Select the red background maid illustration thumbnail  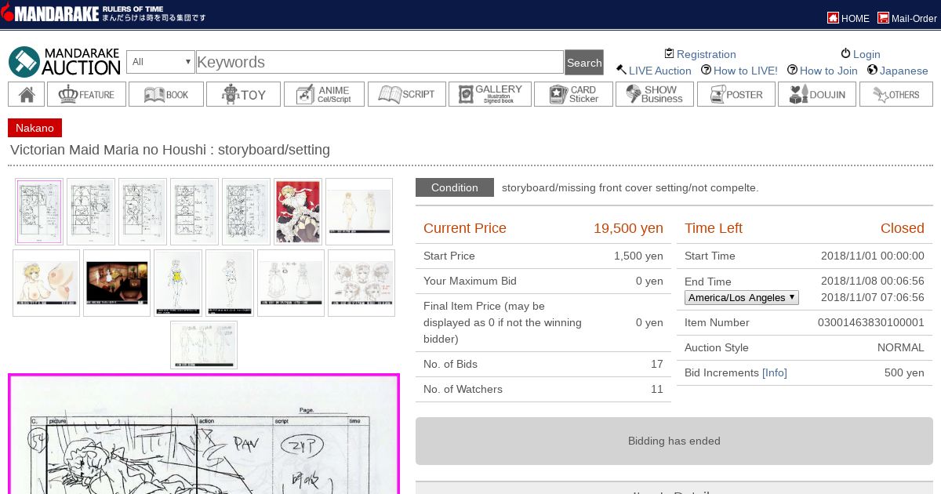click(298, 212)
